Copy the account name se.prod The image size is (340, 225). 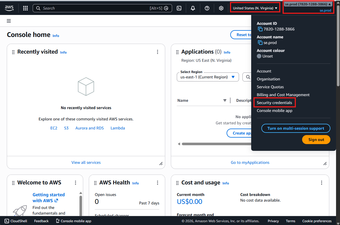[260, 43]
